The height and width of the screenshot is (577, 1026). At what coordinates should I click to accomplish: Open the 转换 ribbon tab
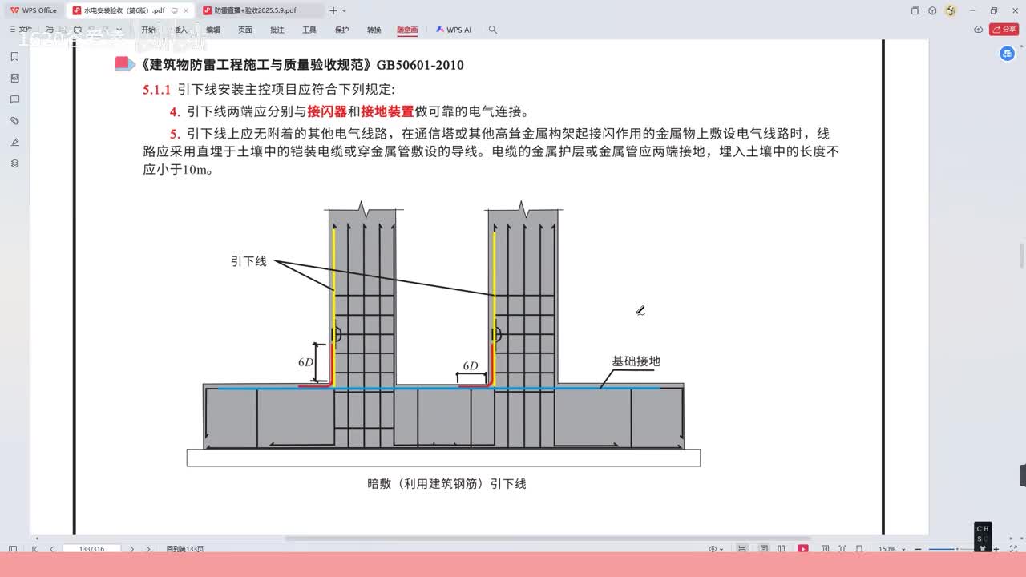pyautogui.click(x=374, y=30)
